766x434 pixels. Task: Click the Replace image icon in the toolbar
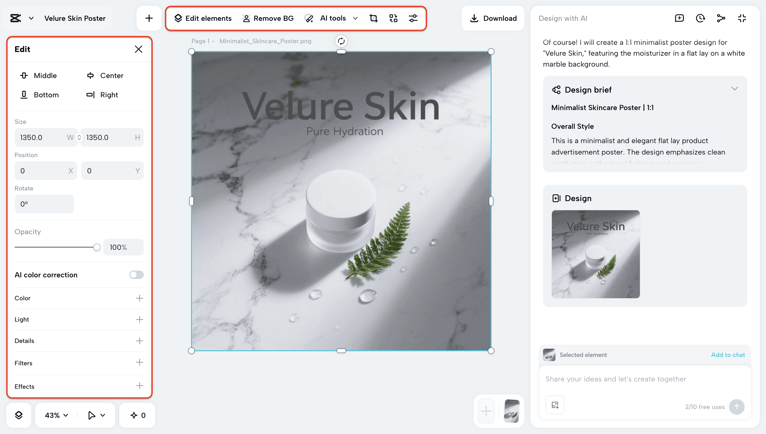click(393, 18)
